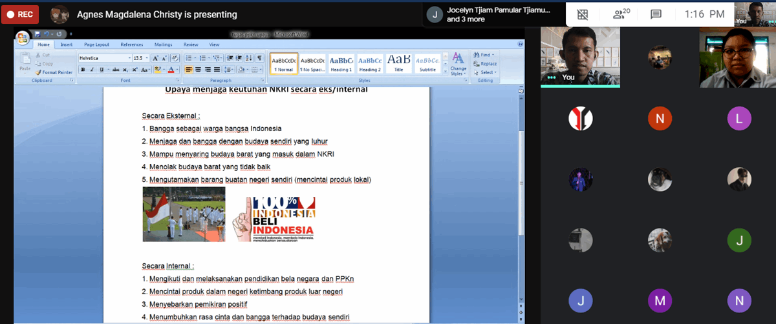
Task: Click the red Font Color swatch button
Action: click(171, 70)
